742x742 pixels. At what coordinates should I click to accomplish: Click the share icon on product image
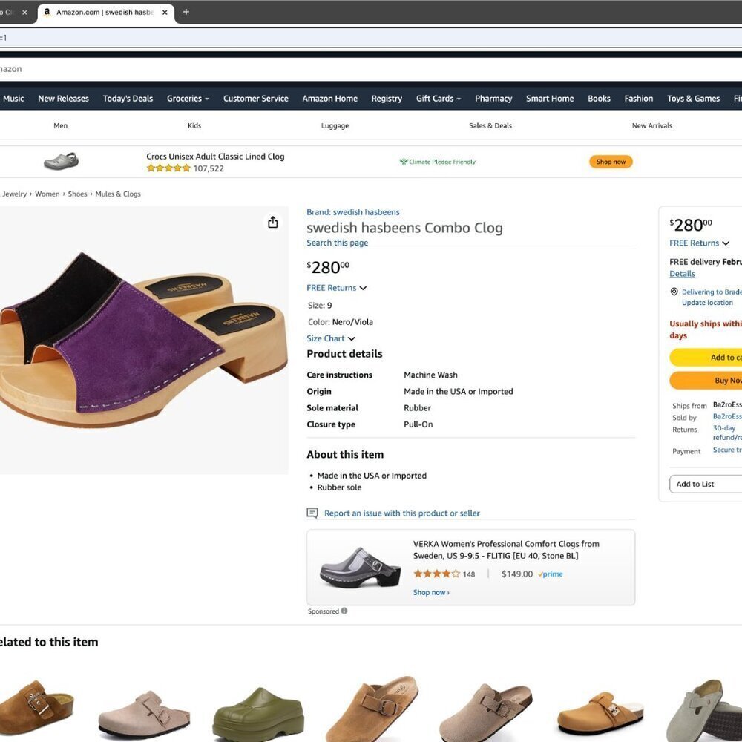pos(273,223)
